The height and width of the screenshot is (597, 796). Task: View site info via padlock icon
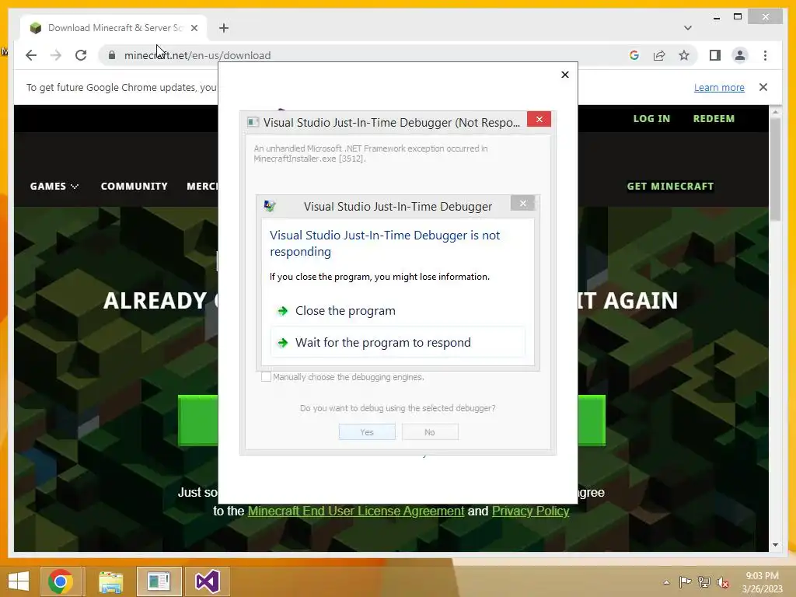112,55
